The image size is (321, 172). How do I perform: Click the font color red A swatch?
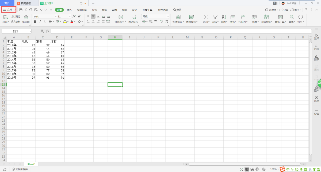(72, 22)
